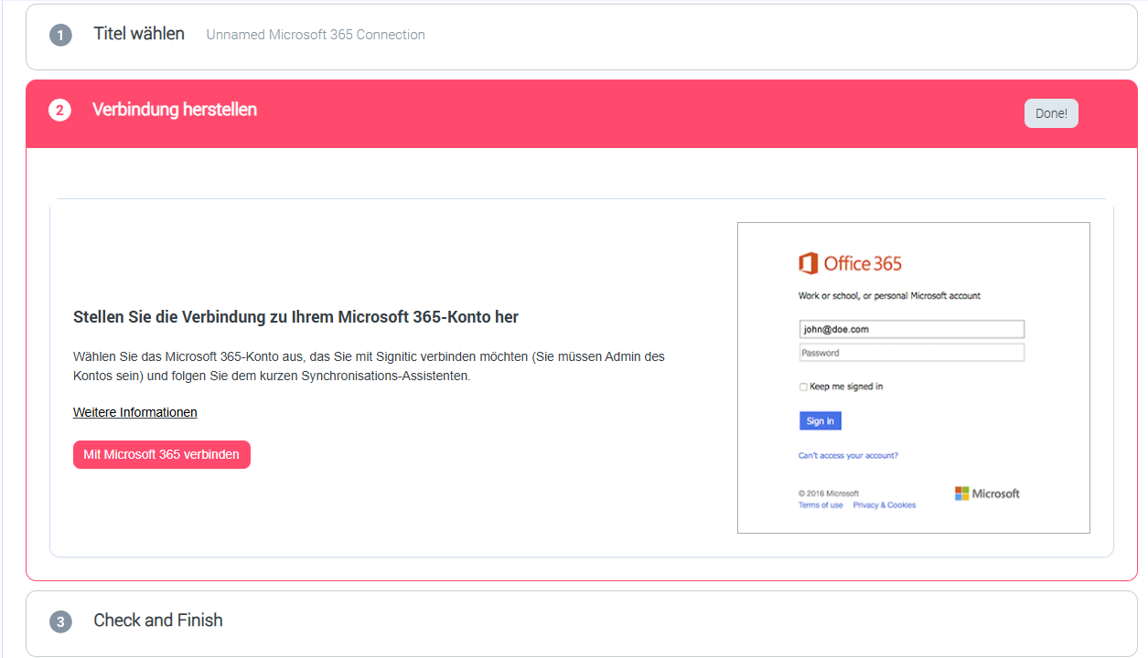The height and width of the screenshot is (658, 1148).
Task: Click the Unnamed Microsoft 365 Connection title
Action: [316, 35]
